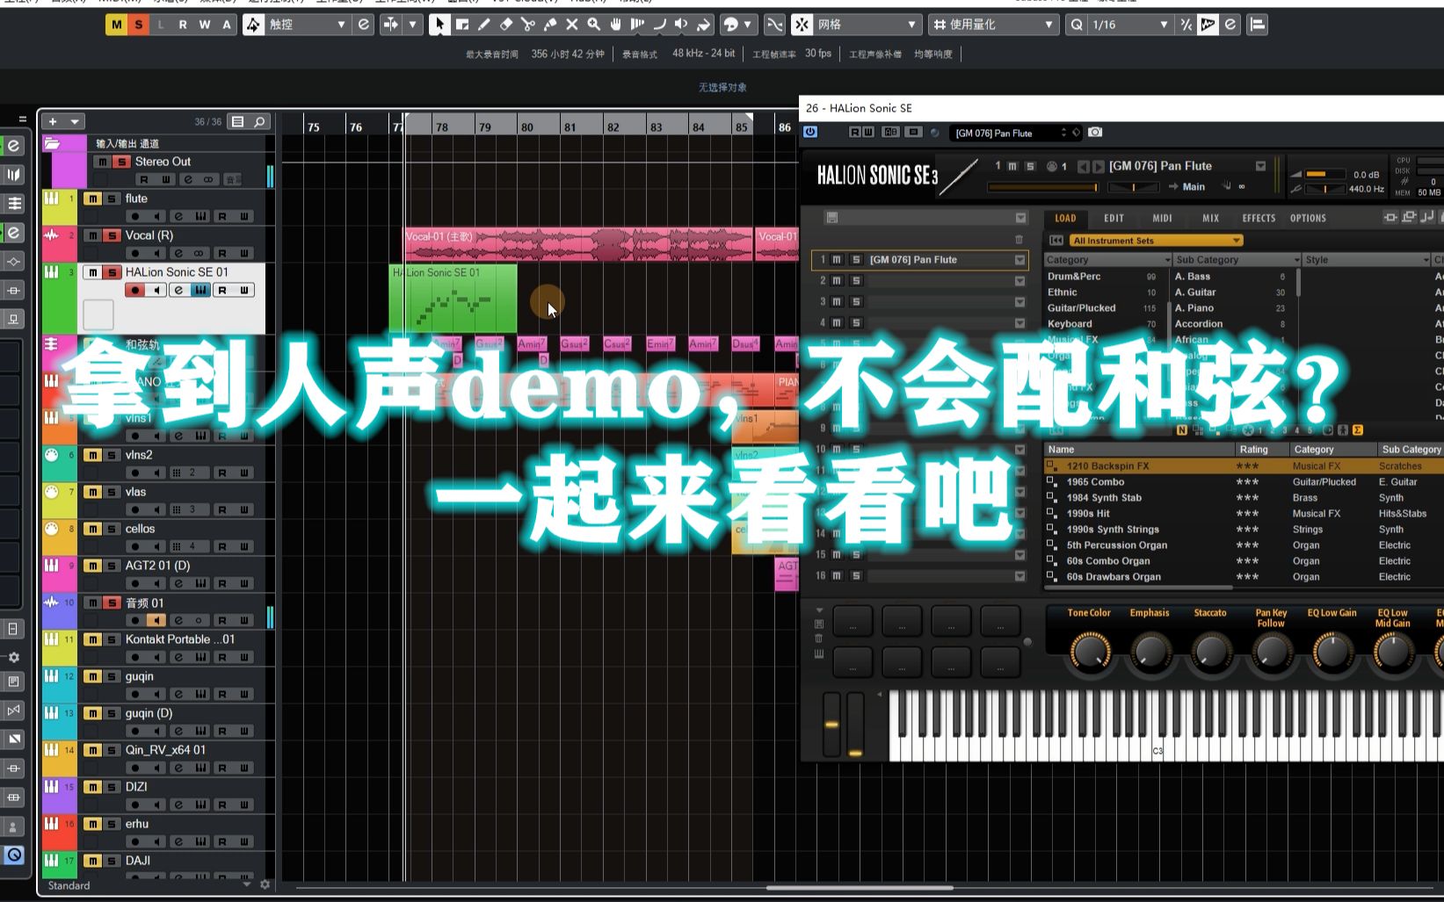1444x902 pixels.
Task: Click the C3 key on HALion keyboard
Action: pyautogui.click(x=1157, y=747)
